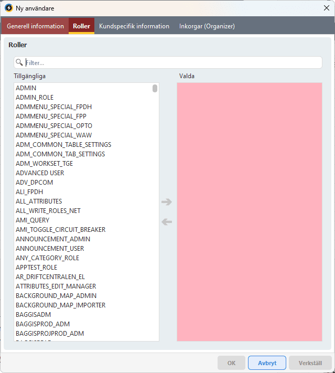Select the ANNOUNCEMENT_ADMIN role entry

point(53,239)
